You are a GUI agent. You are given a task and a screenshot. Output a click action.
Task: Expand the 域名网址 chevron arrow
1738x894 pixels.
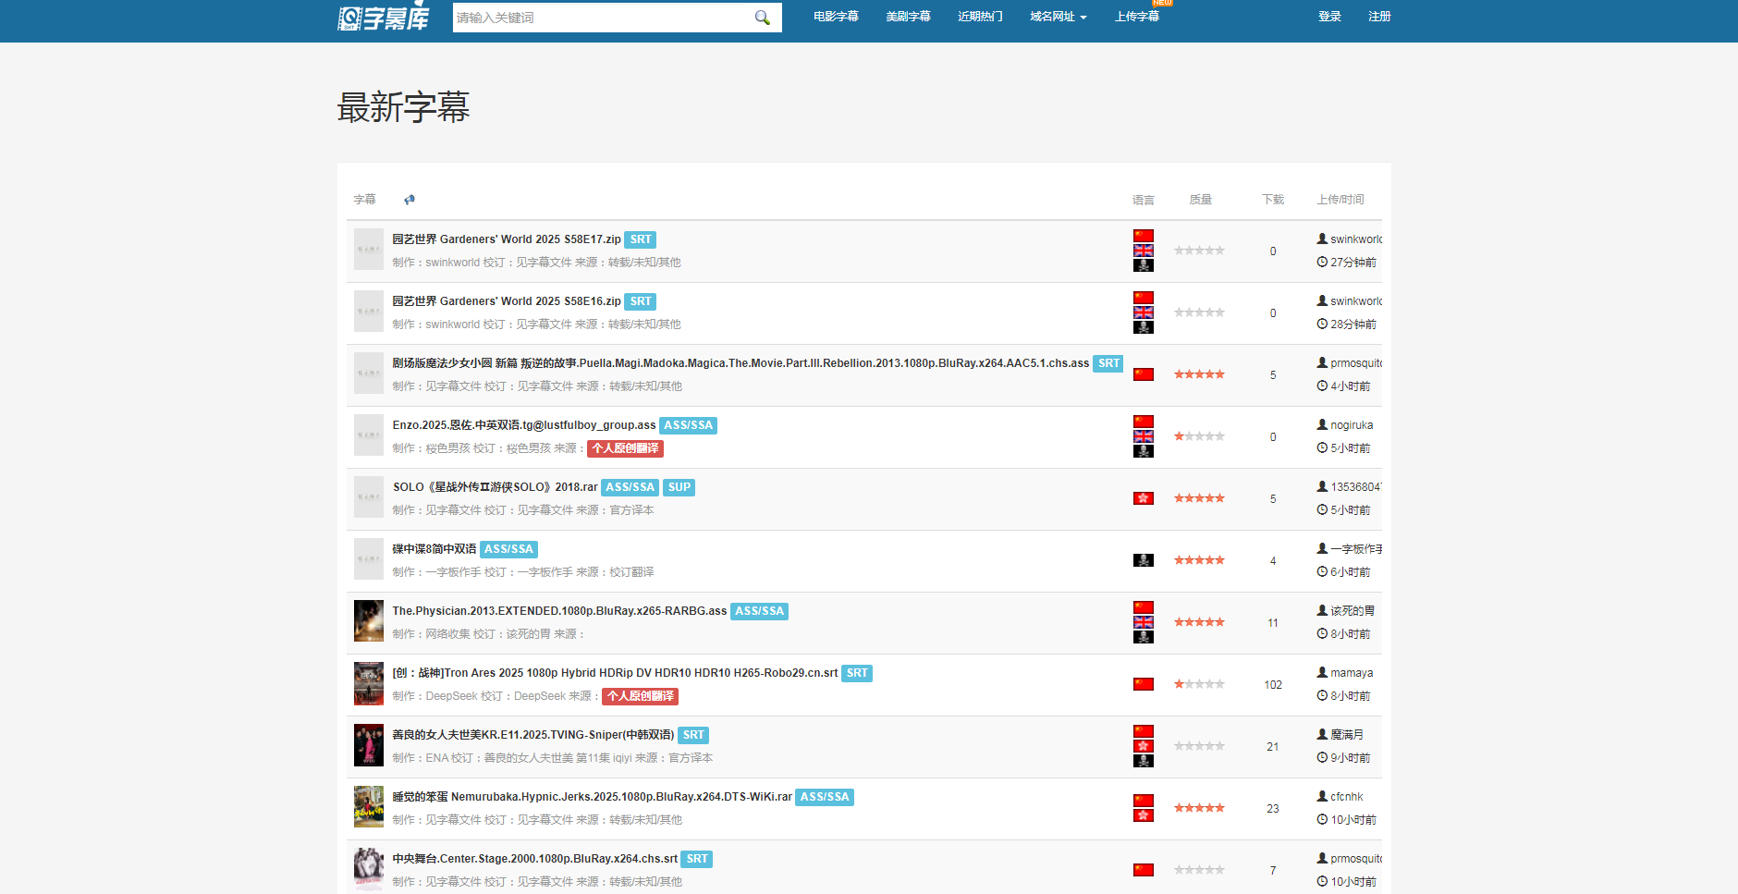[x=1083, y=16]
